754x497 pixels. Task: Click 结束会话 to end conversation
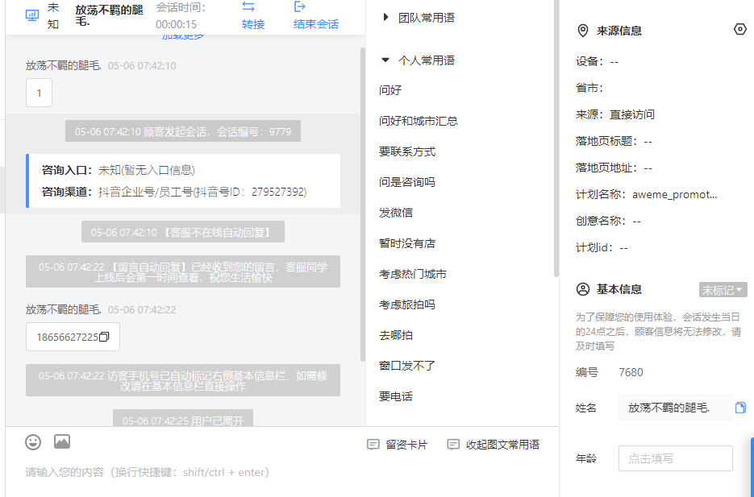(x=316, y=24)
